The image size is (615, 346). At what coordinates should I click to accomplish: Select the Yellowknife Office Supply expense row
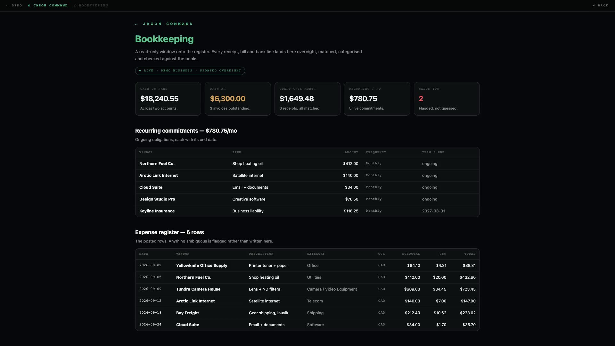point(307,266)
